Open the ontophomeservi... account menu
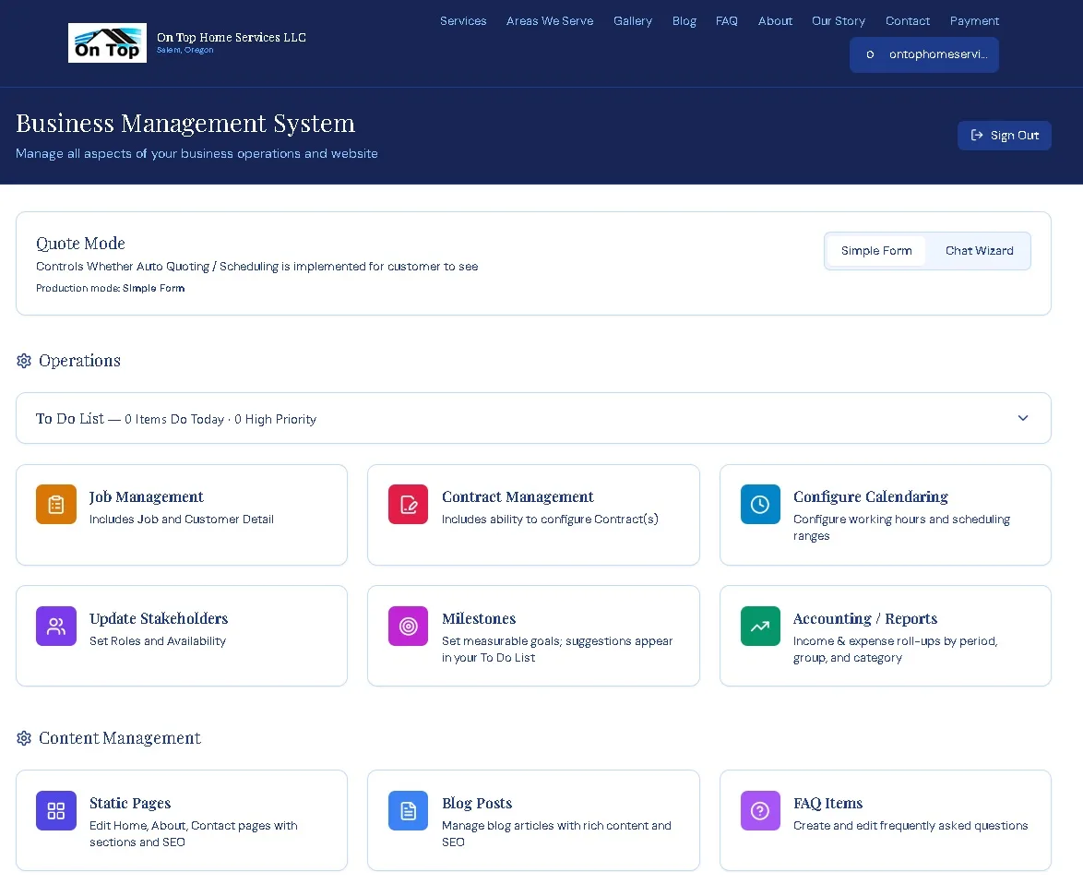Viewport: 1083px width, 884px height. tap(924, 54)
